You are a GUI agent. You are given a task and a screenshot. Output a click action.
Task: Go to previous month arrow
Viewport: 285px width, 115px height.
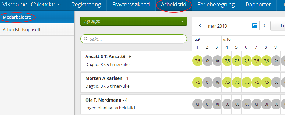[x=200, y=26]
